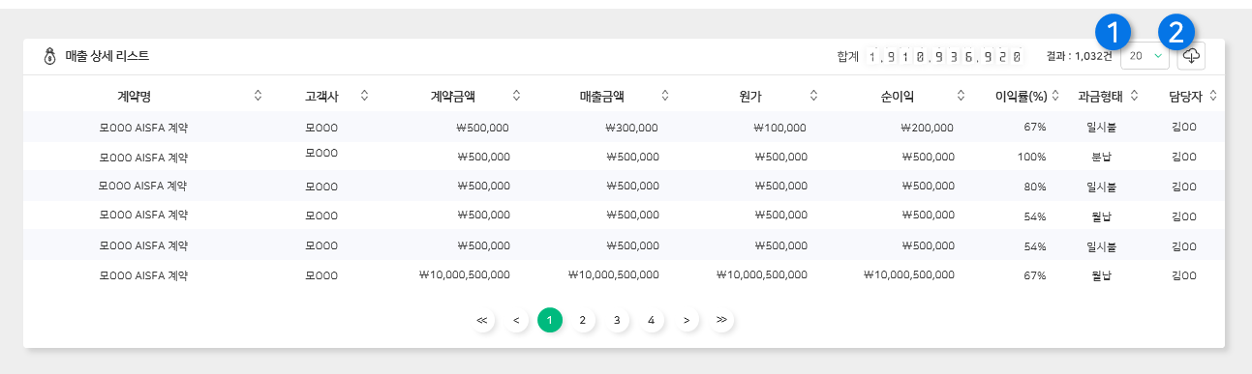
Task: Sort by 과금형태 column arrows
Action: pos(1134,95)
